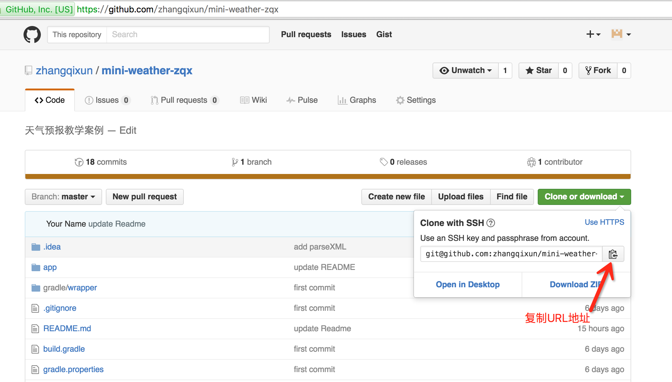This screenshot has height=382, width=672.
Task: Click the gradle/wrapper folder icon
Action: 36,288
